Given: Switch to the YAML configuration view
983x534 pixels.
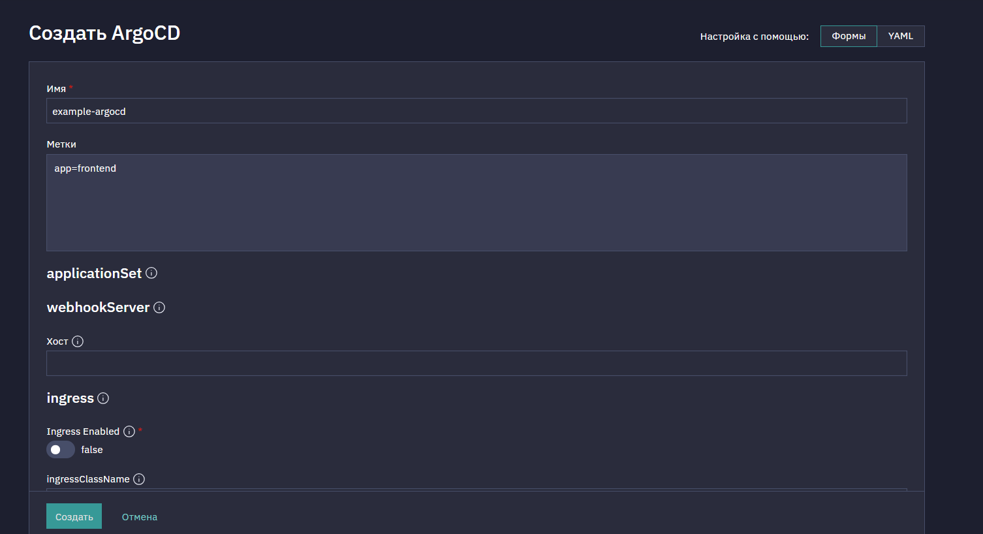Looking at the screenshot, I should (901, 36).
